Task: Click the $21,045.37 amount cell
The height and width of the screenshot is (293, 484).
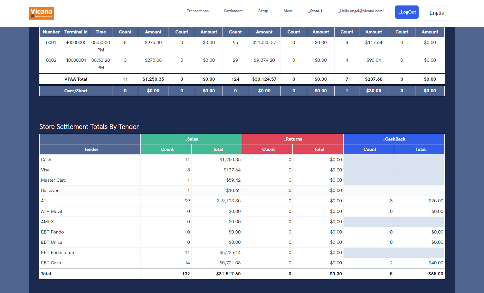Action: pyautogui.click(x=264, y=42)
